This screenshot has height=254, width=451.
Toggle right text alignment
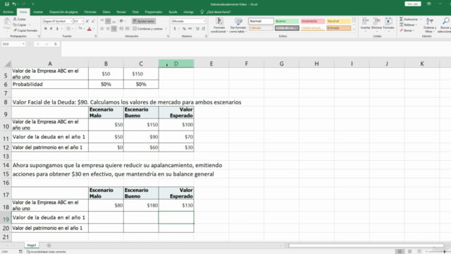(x=114, y=28)
